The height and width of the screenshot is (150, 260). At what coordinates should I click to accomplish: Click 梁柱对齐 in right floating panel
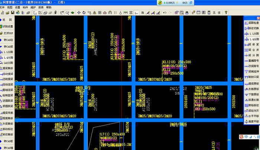pyautogui.click(x=252, y=110)
